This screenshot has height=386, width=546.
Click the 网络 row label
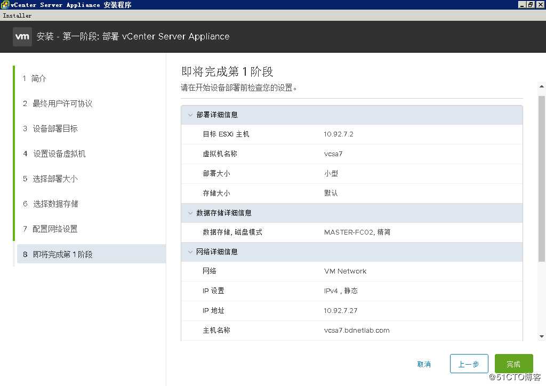pyautogui.click(x=209, y=271)
